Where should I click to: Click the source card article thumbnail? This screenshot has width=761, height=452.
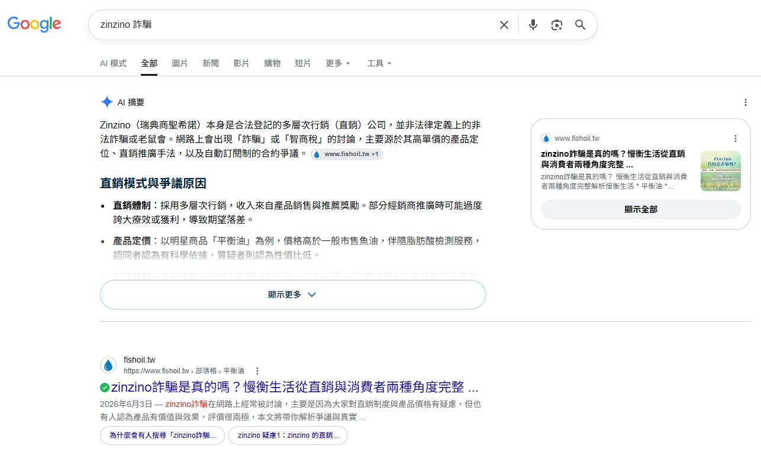(x=721, y=171)
